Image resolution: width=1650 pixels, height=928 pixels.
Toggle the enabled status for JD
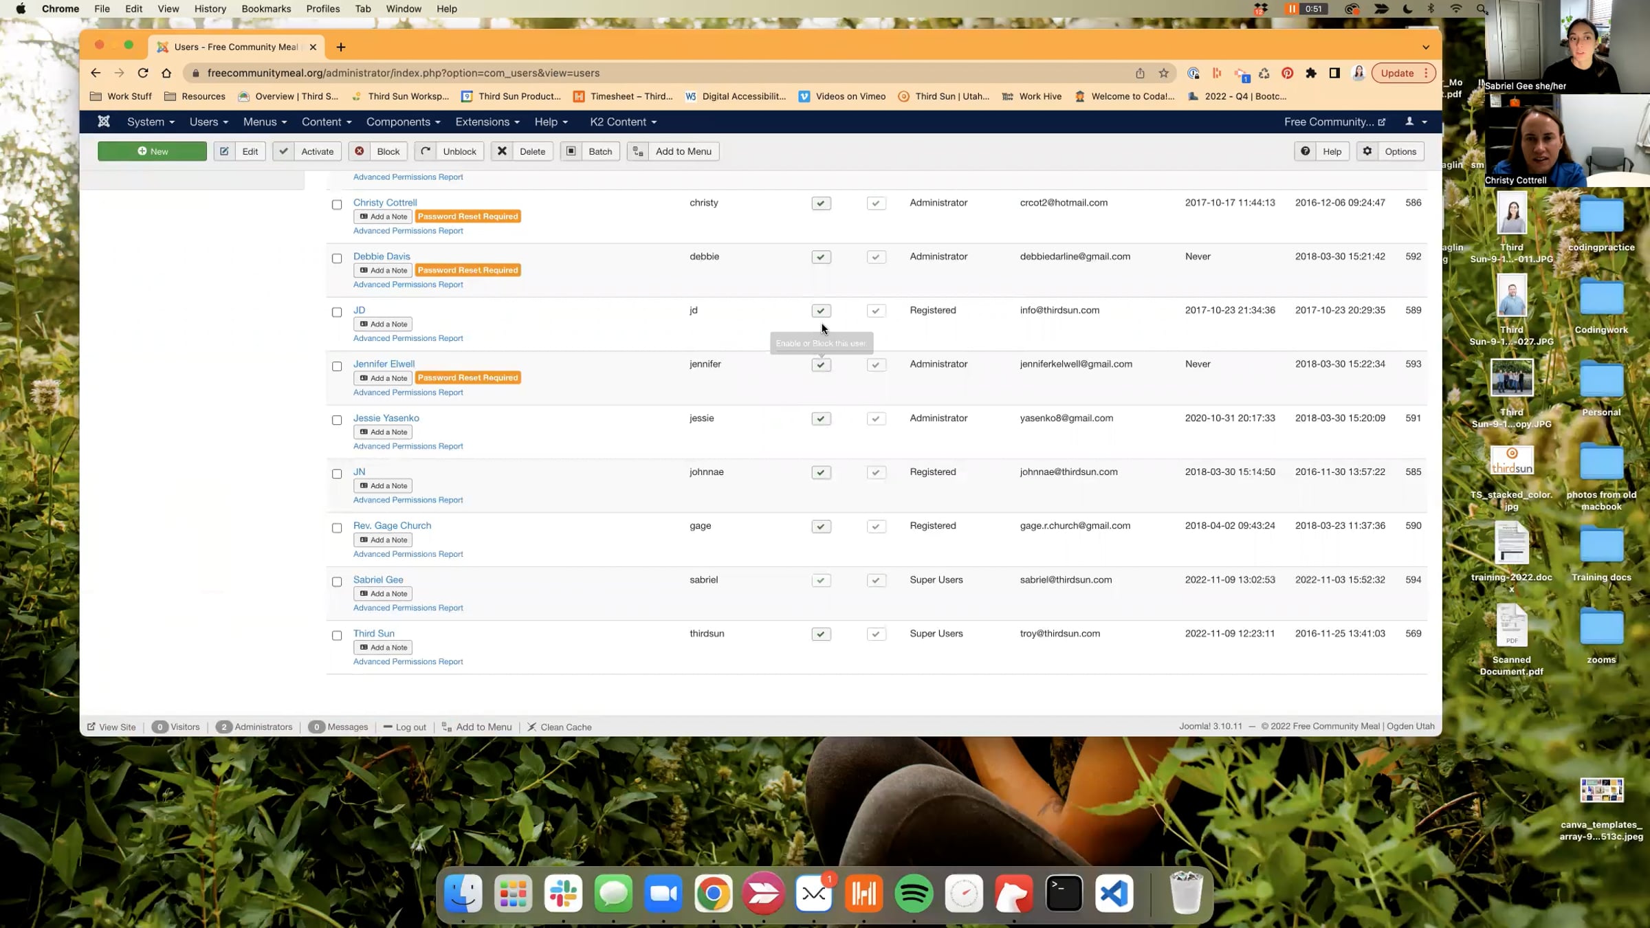(821, 311)
